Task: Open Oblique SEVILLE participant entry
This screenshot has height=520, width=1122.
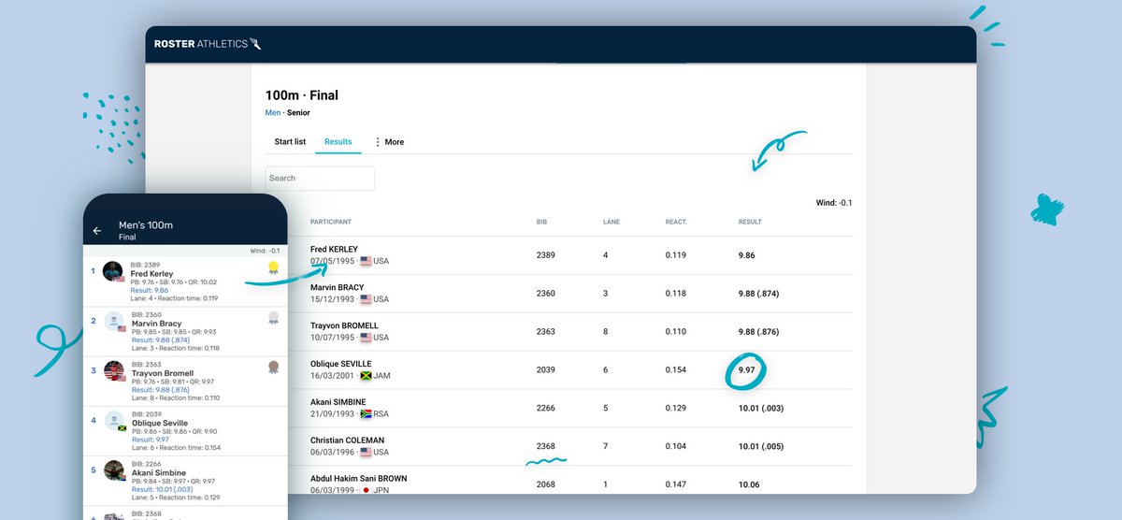Action: pos(341,364)
